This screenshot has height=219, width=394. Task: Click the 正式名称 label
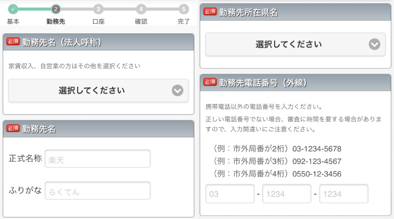(x=25, y=158)
